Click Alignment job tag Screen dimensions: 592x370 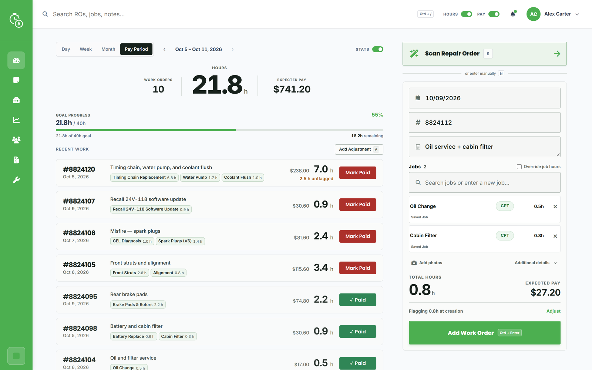click(168, 273)
